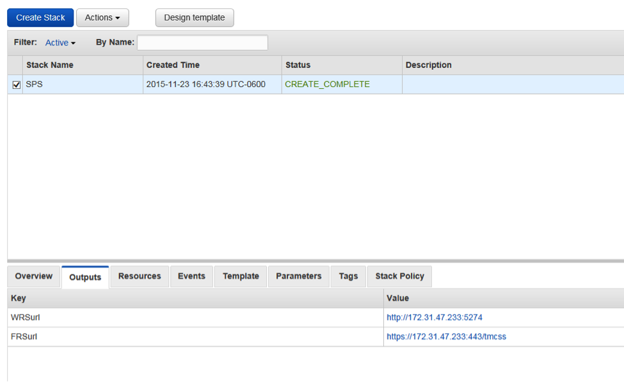Switch to the Template tab
624x382 pixels.
(x=241, y=276)
